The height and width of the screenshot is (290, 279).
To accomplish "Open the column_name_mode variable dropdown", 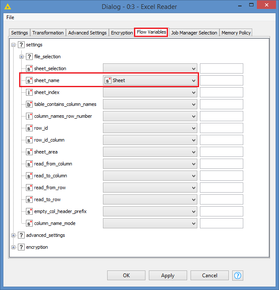I will pyautogui.click(x=150, y=223).
